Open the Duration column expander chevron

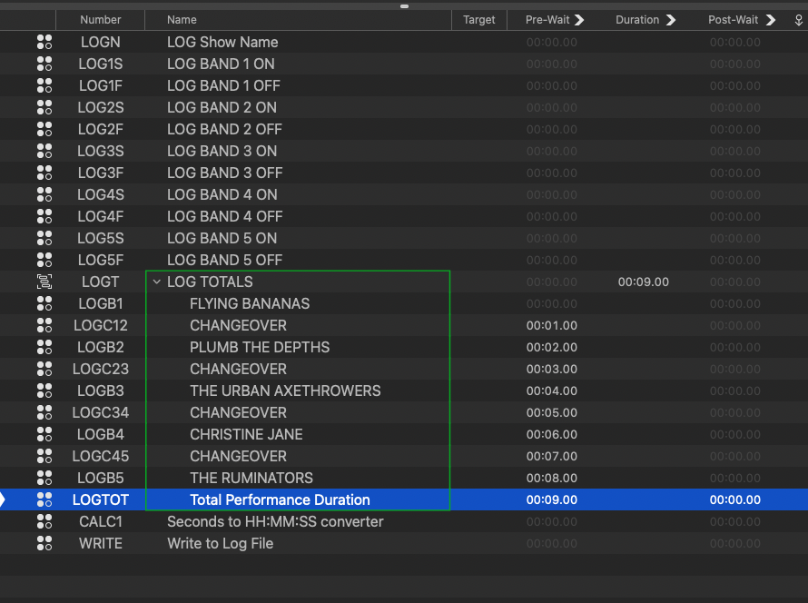pyautogui.click(x=670, y=19)
